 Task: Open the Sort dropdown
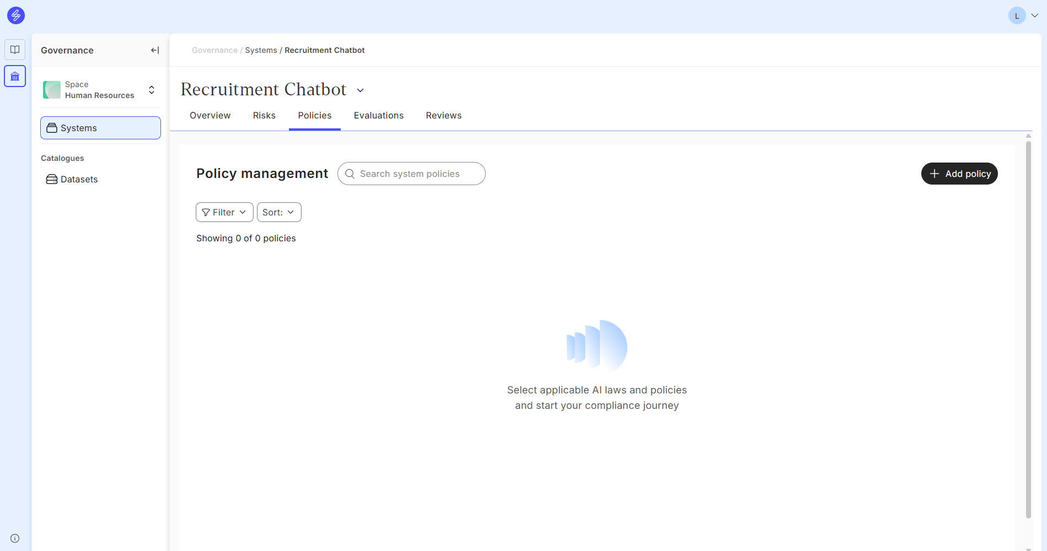coord(278,212)
